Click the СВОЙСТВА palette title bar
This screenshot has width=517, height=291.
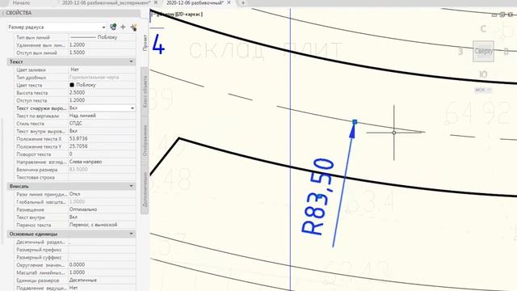tap(71, 13)
